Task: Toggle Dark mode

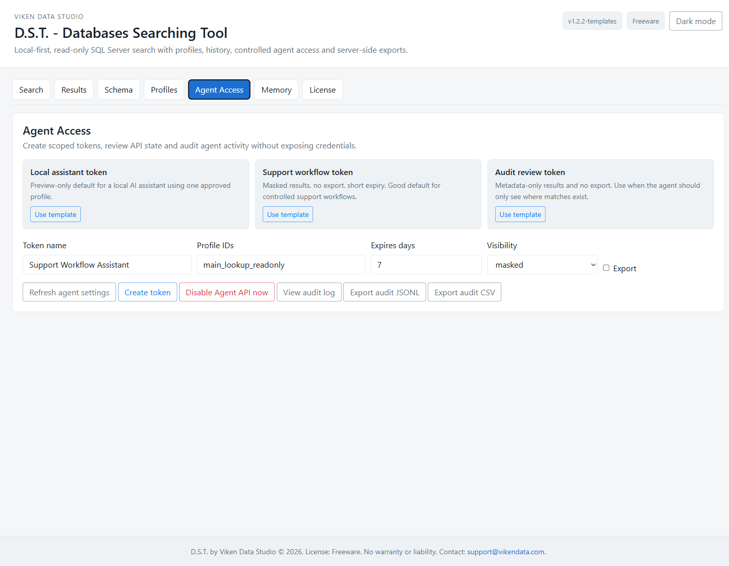Action: tap(696, 21)
